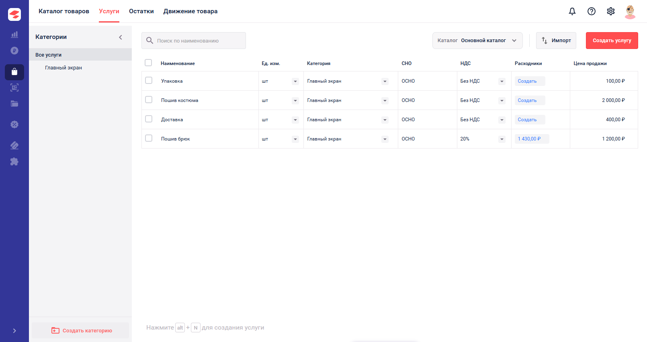The width and height of the screenshot is (647, 342).
Task: Open the folder documents section
Action: click(x=14, y=104)
